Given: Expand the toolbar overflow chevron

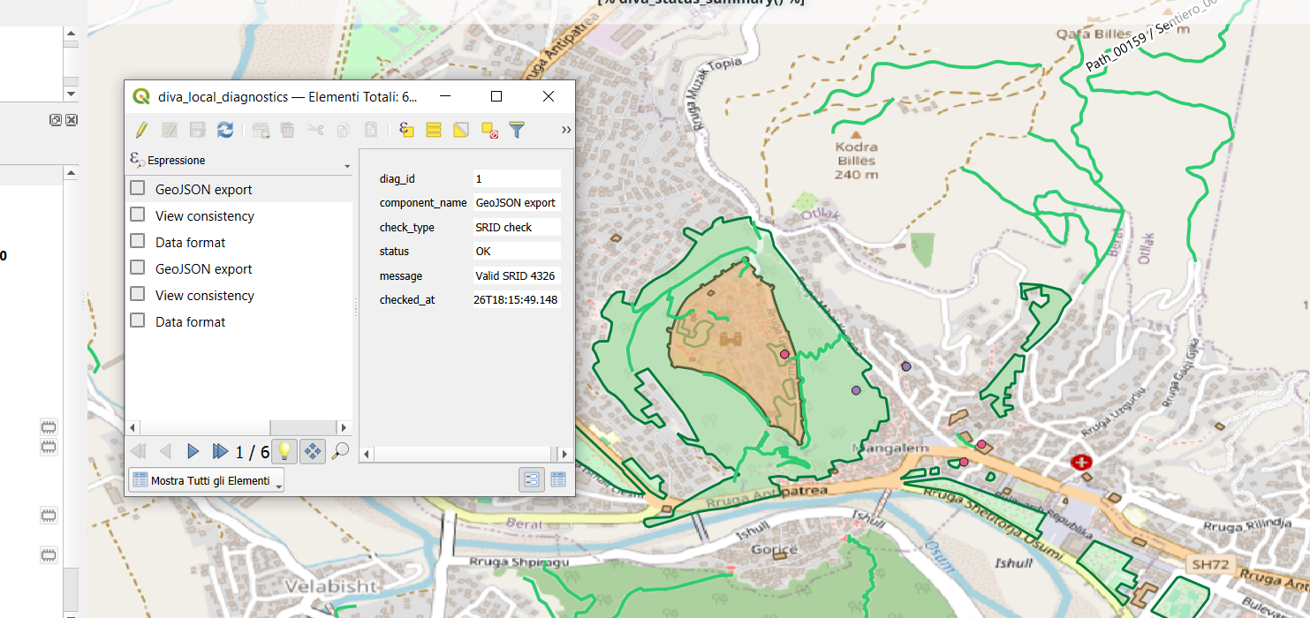Looking at the screenshot, I should [x=565, y=131].
